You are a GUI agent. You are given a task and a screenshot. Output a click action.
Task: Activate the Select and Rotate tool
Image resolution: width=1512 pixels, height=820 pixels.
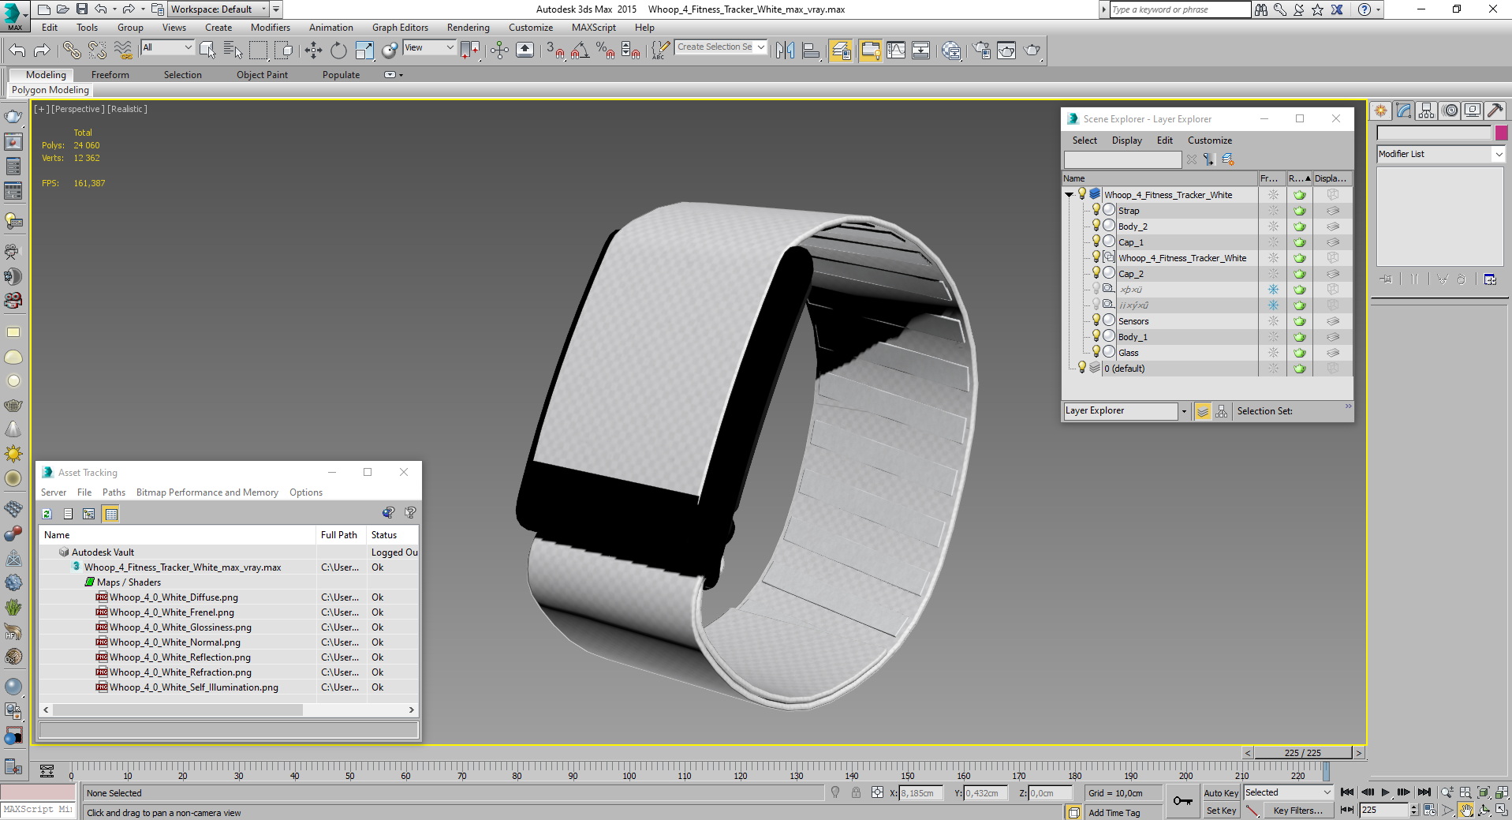(x=338, y=51)
